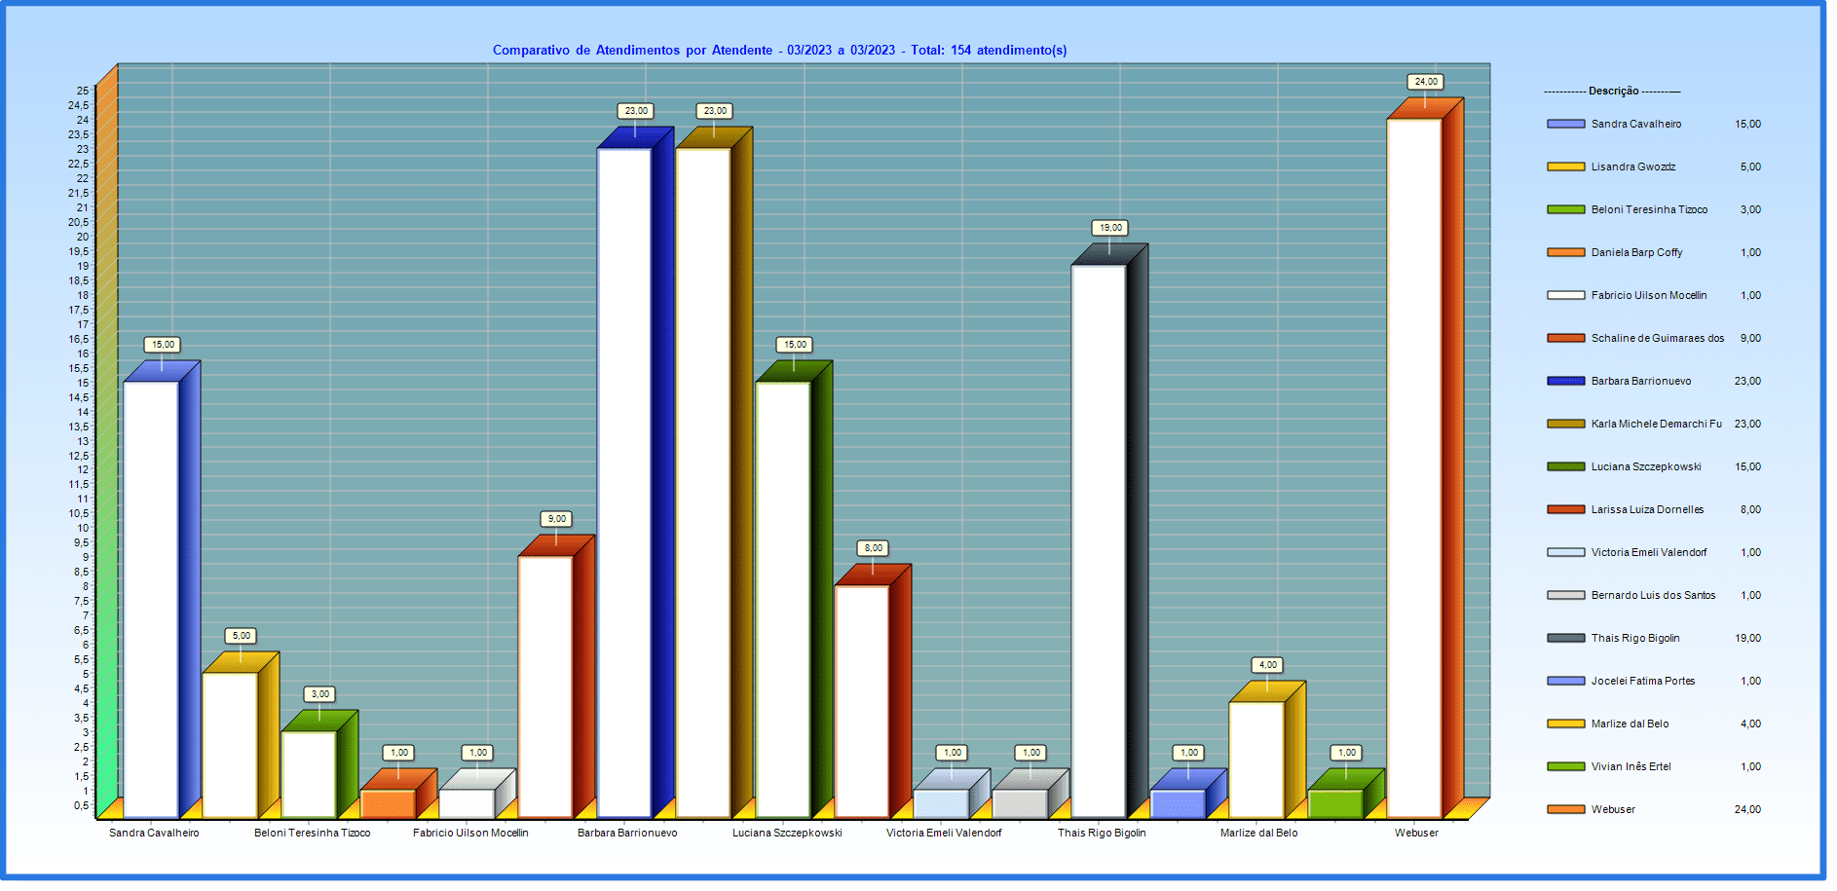The image size is (1837, 891).
Task: Click x-axis label Marlize dal Belo
Action: 1258,834
